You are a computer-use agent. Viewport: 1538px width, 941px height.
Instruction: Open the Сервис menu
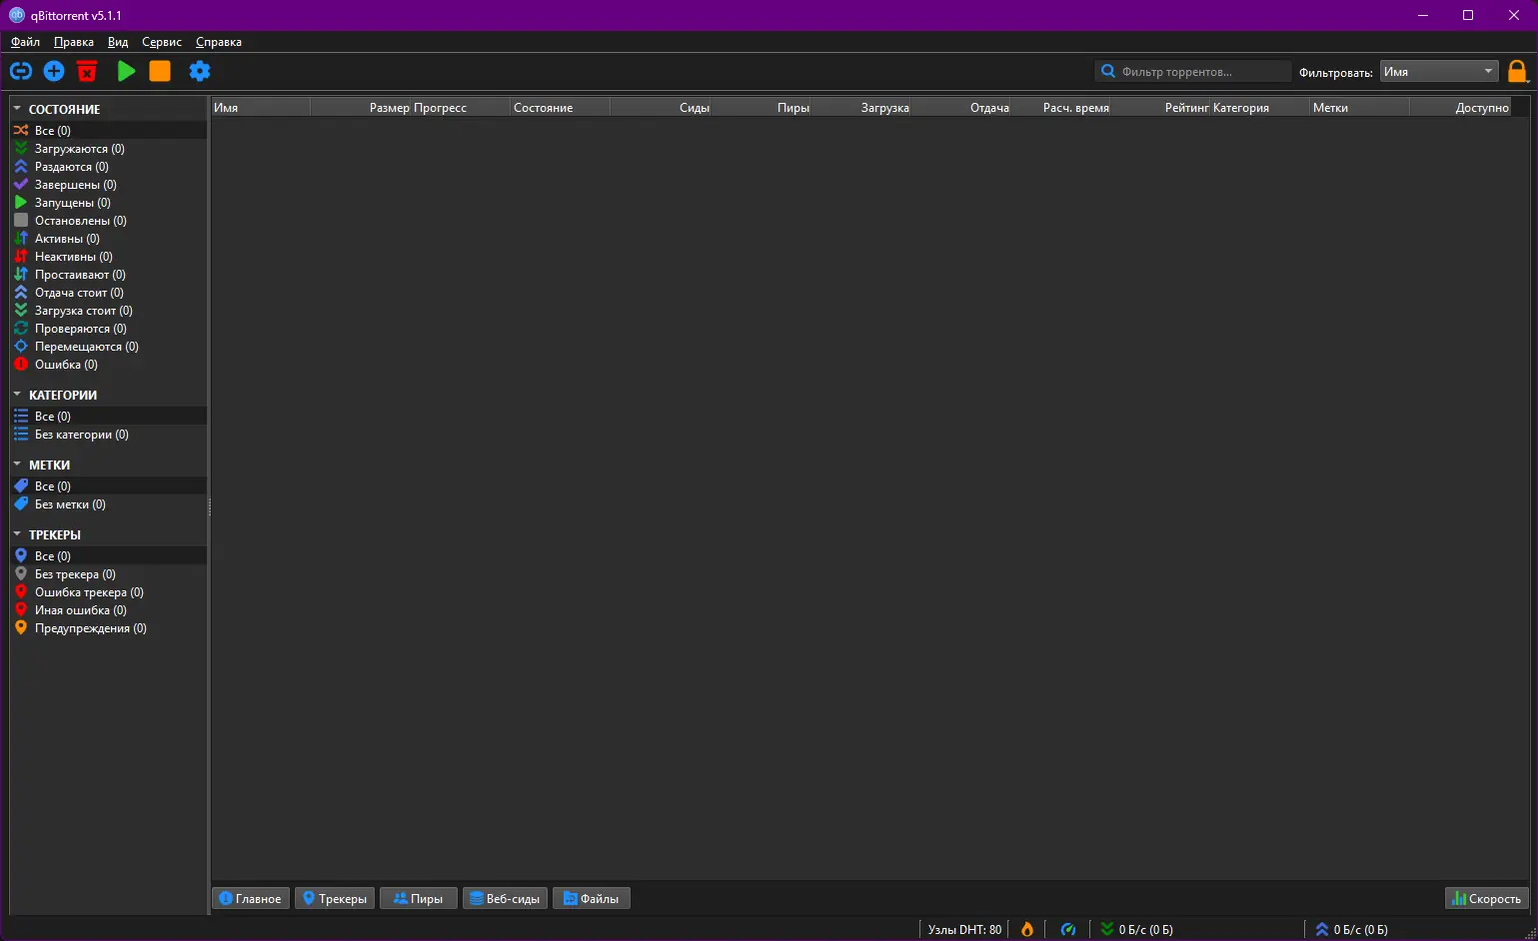click(x=162, y=42)
